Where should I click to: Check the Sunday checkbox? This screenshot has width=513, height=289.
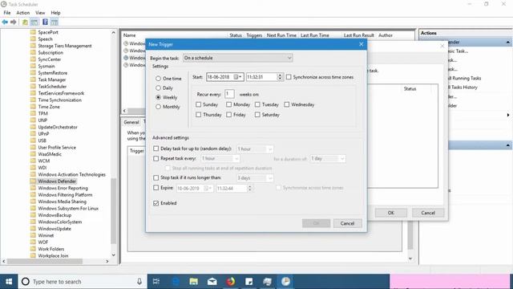(198, 104)
